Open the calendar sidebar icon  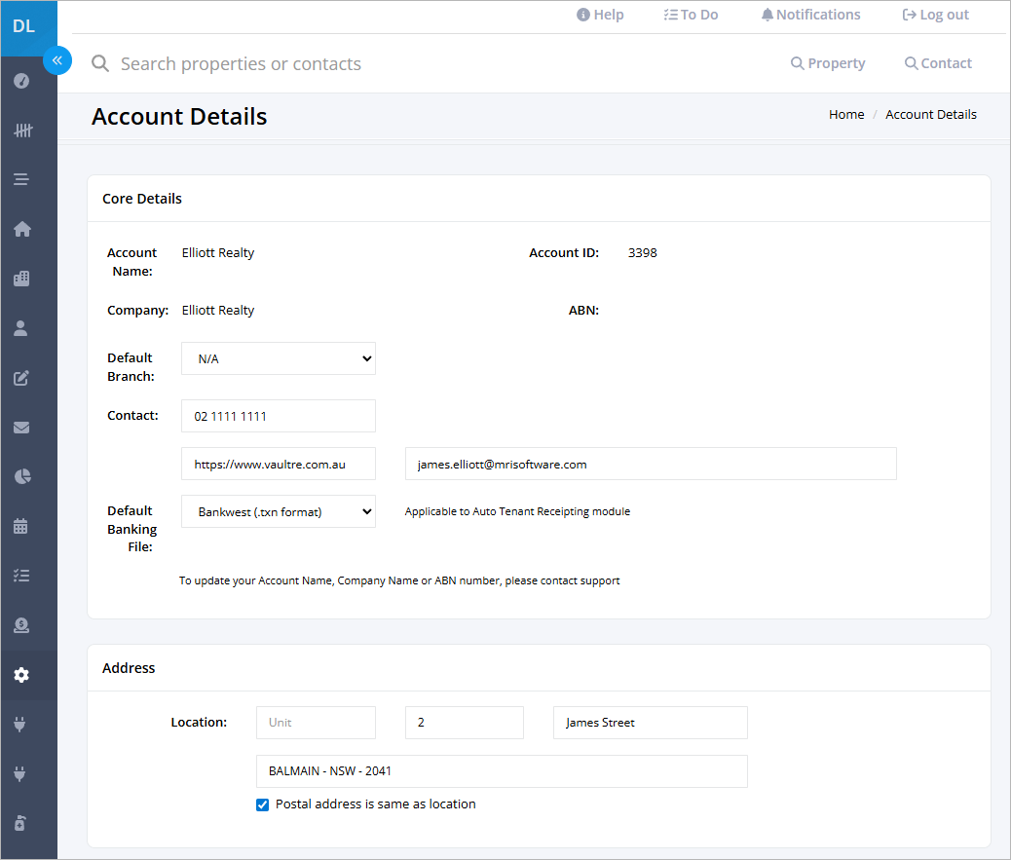point(20,526)
